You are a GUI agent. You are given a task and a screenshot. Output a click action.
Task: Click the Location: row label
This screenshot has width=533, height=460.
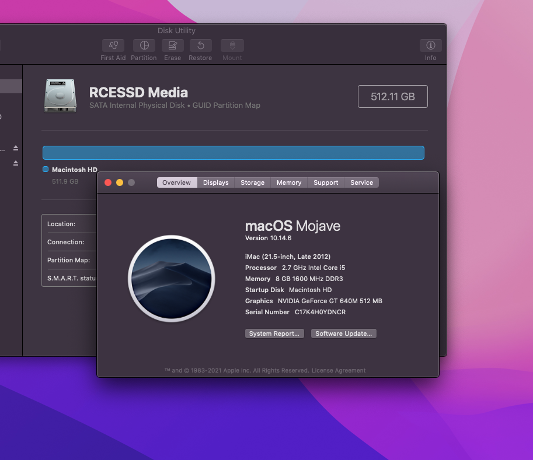coord(61,224)
